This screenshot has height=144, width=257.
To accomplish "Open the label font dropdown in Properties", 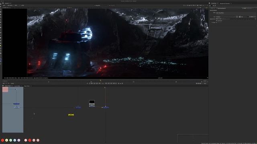I will (x=225, y=17).
